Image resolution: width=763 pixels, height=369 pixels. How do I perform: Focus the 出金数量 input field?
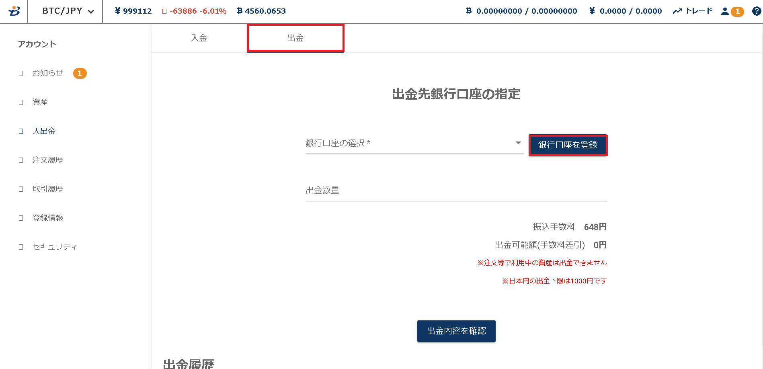click(x=456, y=191)
